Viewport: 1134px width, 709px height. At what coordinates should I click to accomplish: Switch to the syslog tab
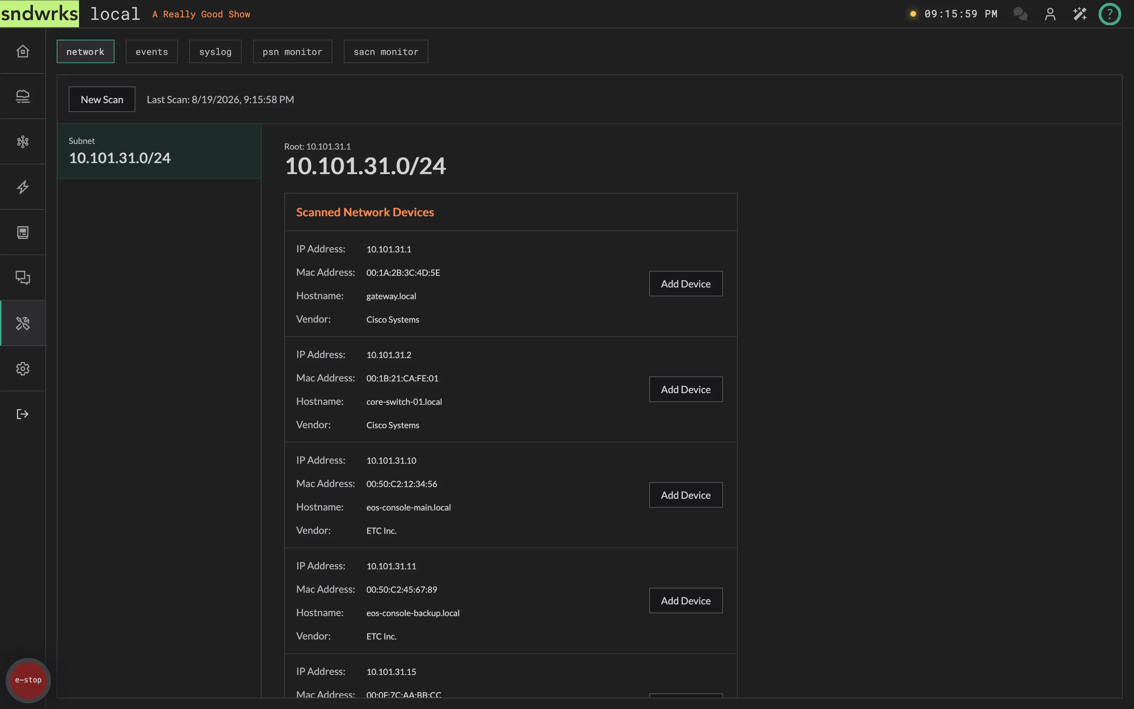click(215, 52)
